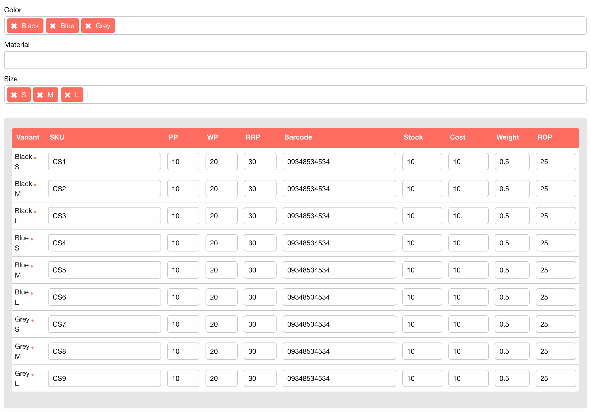Edit the Stock field for Blue L

pyautogui.click(x=422, y=297)
